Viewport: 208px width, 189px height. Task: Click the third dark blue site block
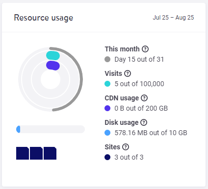tap(50, 153)
